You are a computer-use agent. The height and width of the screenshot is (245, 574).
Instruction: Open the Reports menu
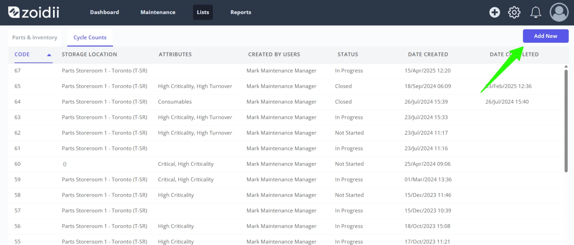[x=241, y=12]
